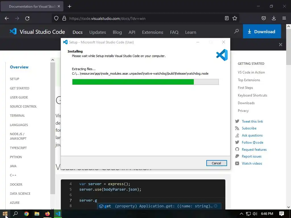Open the FAQ page

coord(174,32)
